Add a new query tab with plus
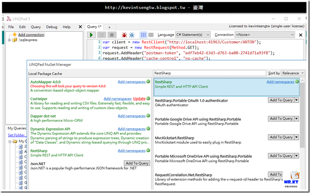The height and width of the screenshot is (193, 310). [109, 27]
